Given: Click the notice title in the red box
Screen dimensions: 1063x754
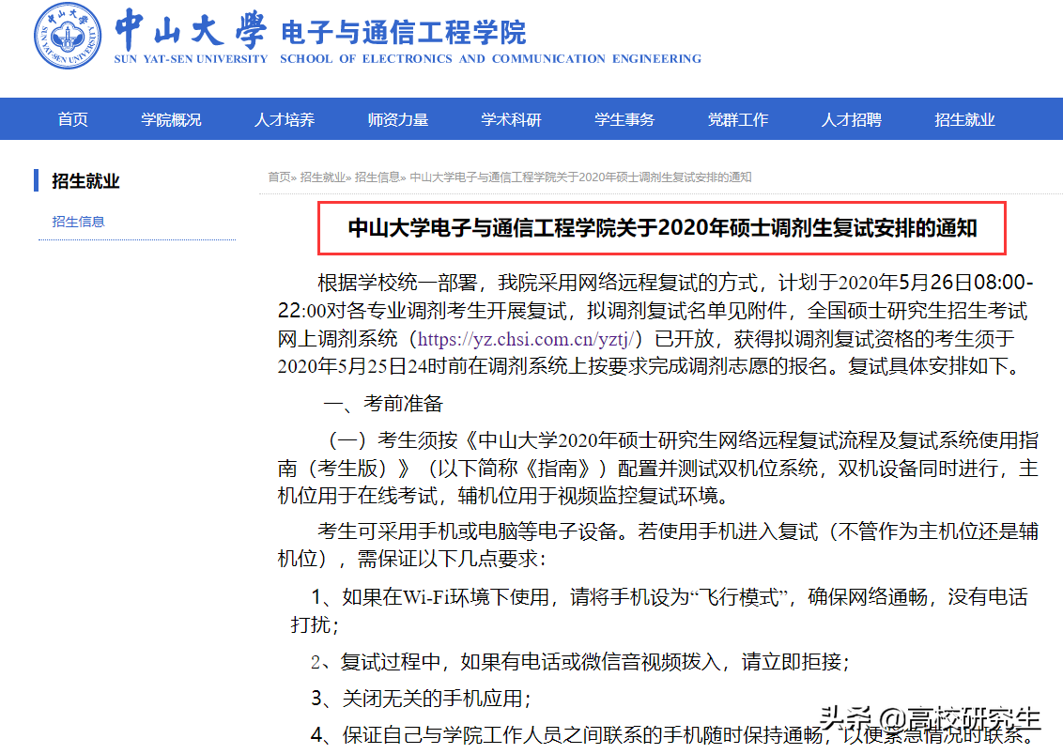Looking at the screenshot, I should [x=661, y=225].
